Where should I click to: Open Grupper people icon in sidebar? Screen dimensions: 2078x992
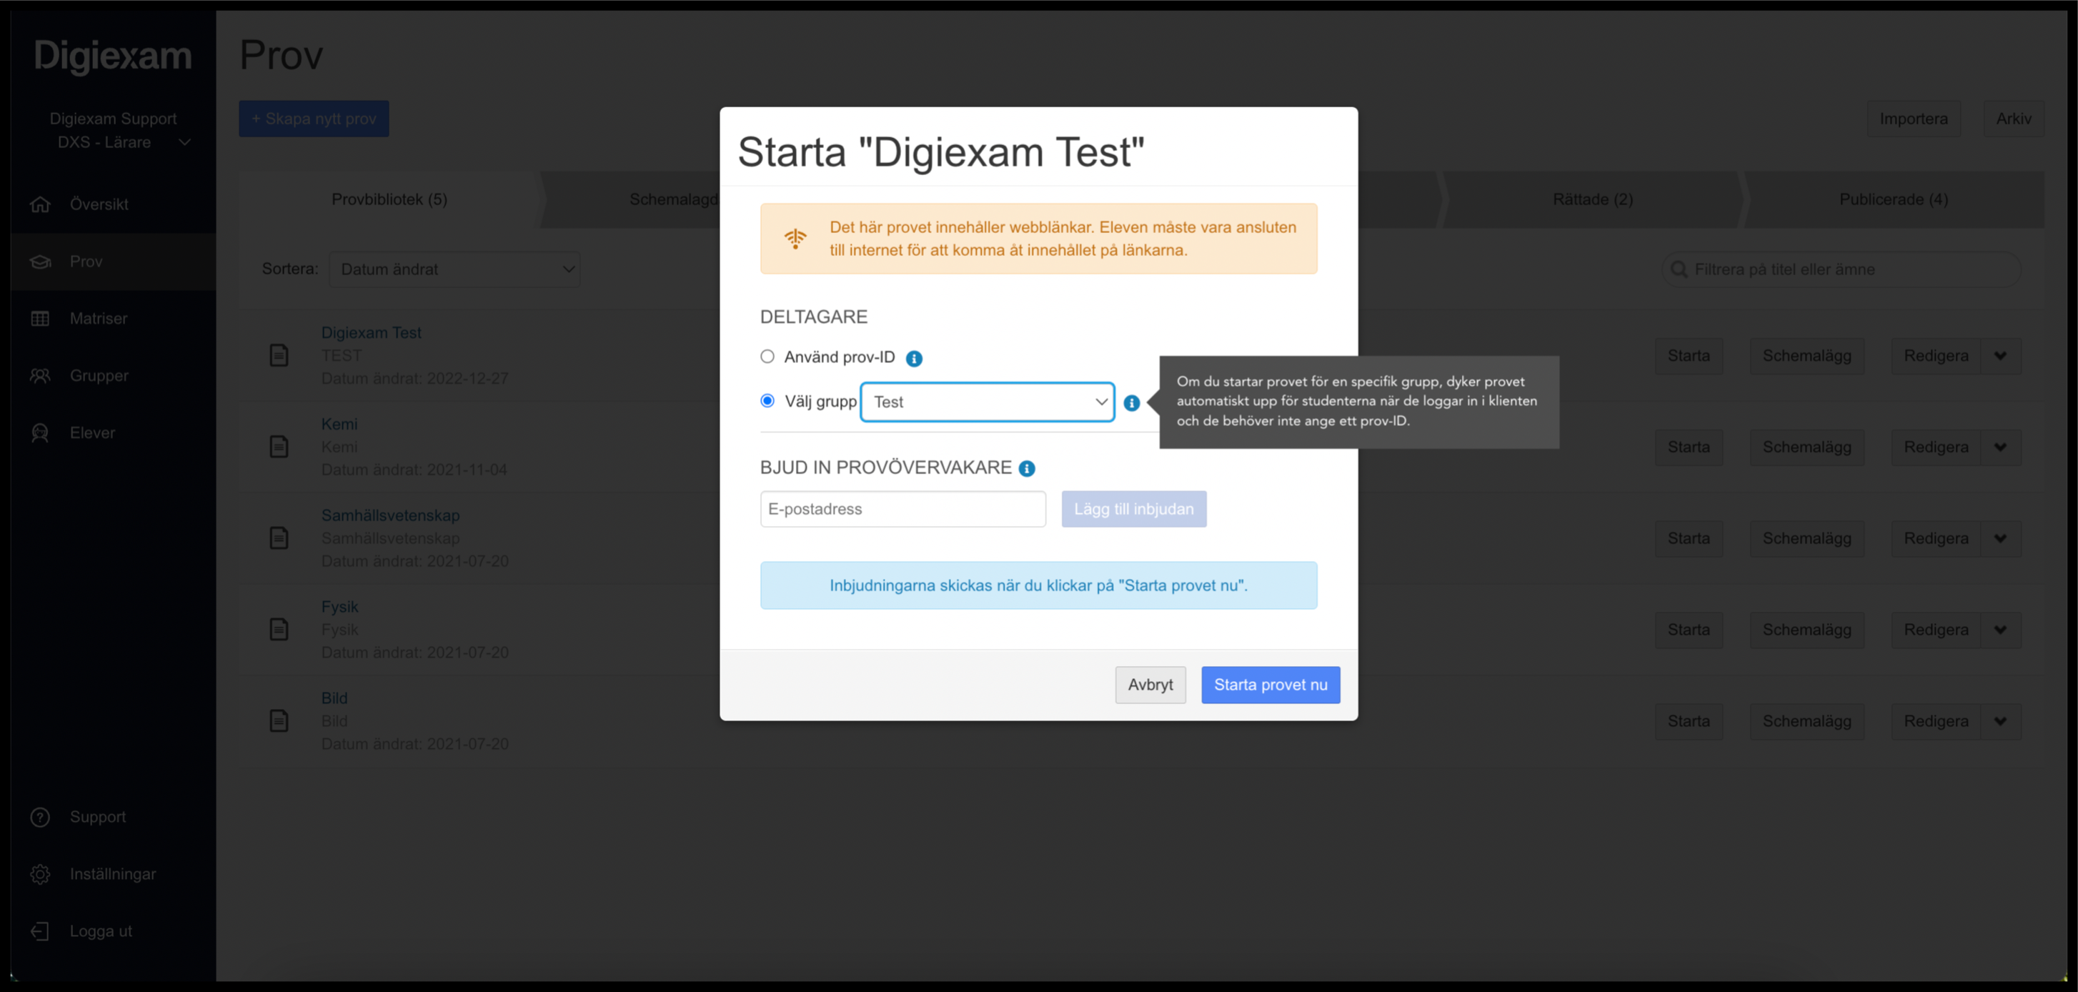[40, 376]
